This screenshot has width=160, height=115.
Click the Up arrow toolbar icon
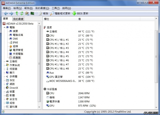pos(17,13)
